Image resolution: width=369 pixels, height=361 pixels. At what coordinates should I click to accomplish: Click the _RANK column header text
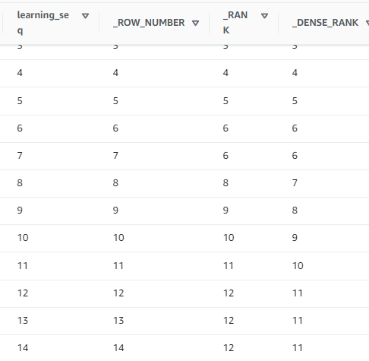(235, 23)
